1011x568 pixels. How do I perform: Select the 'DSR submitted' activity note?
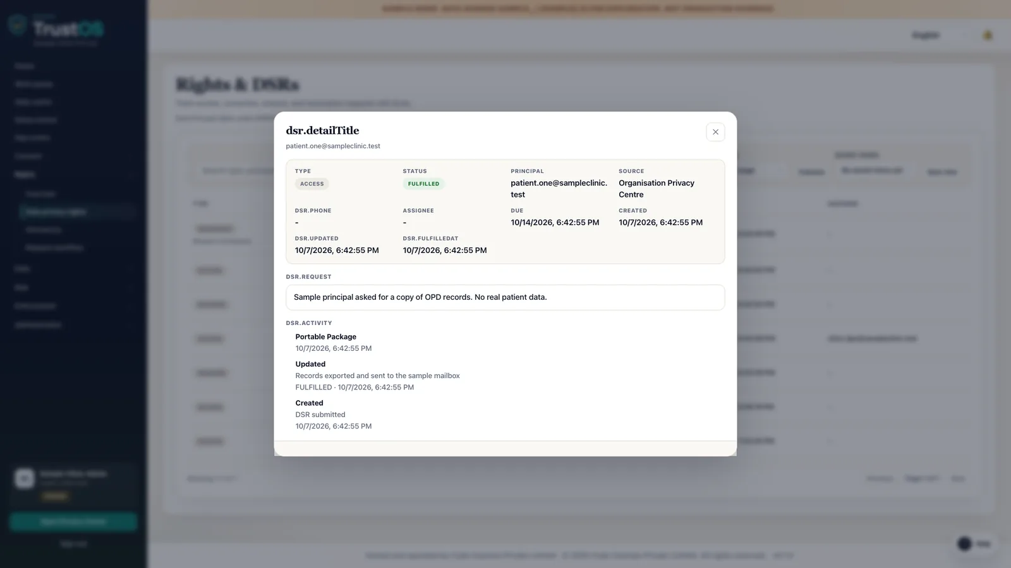pyautogui.click(x=320, y=415)
